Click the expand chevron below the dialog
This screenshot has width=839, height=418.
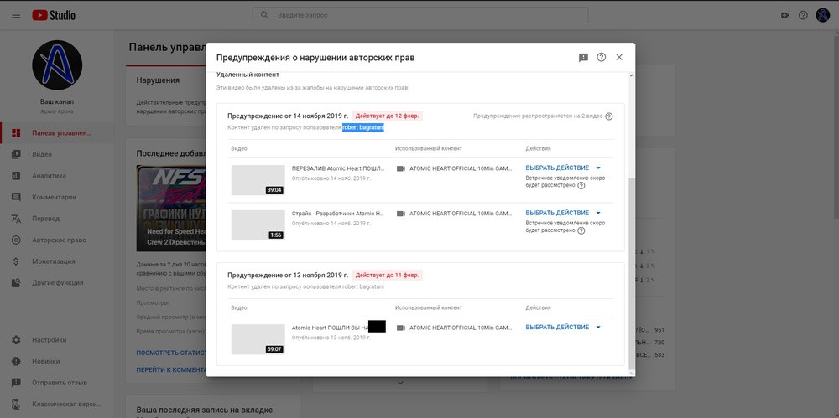point(400,383)
